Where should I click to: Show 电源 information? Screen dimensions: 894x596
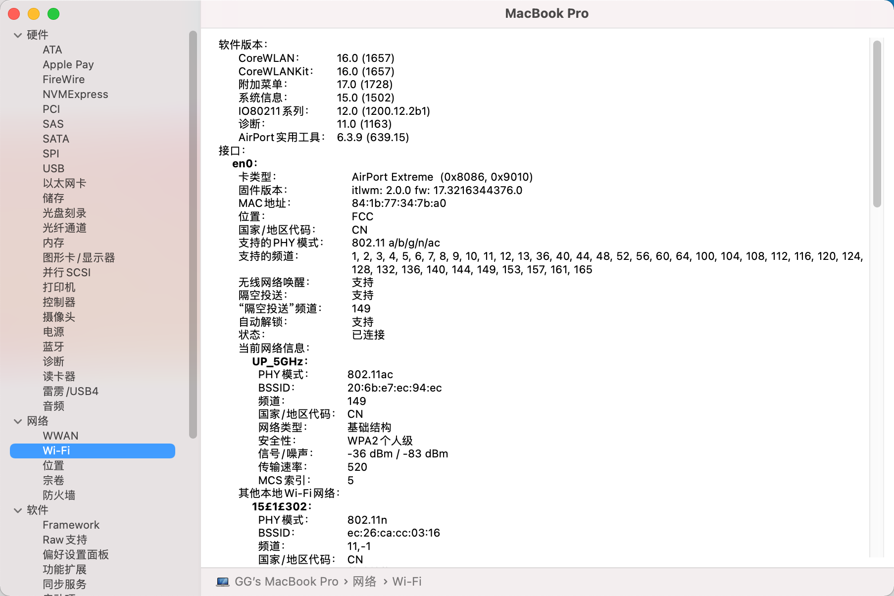click(53, 332)
